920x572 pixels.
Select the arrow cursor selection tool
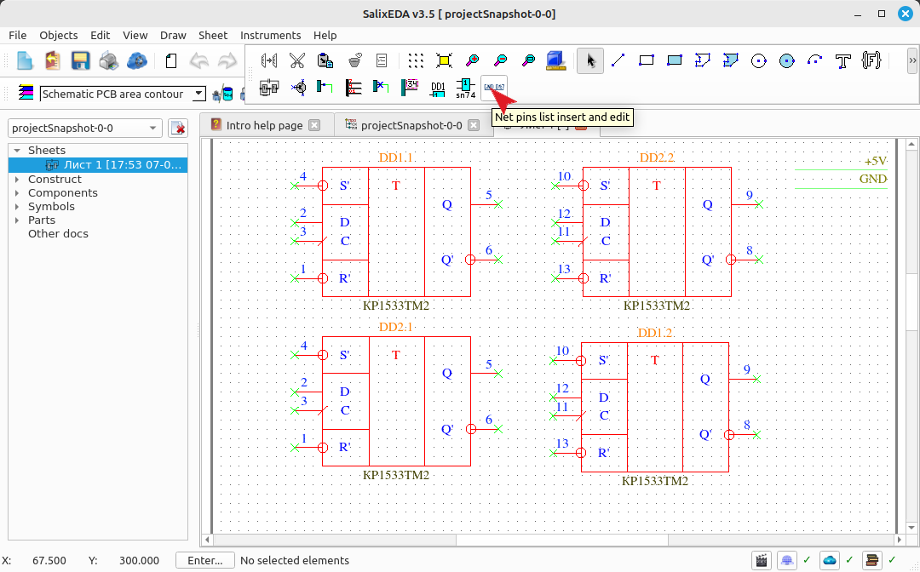[590, 60]
